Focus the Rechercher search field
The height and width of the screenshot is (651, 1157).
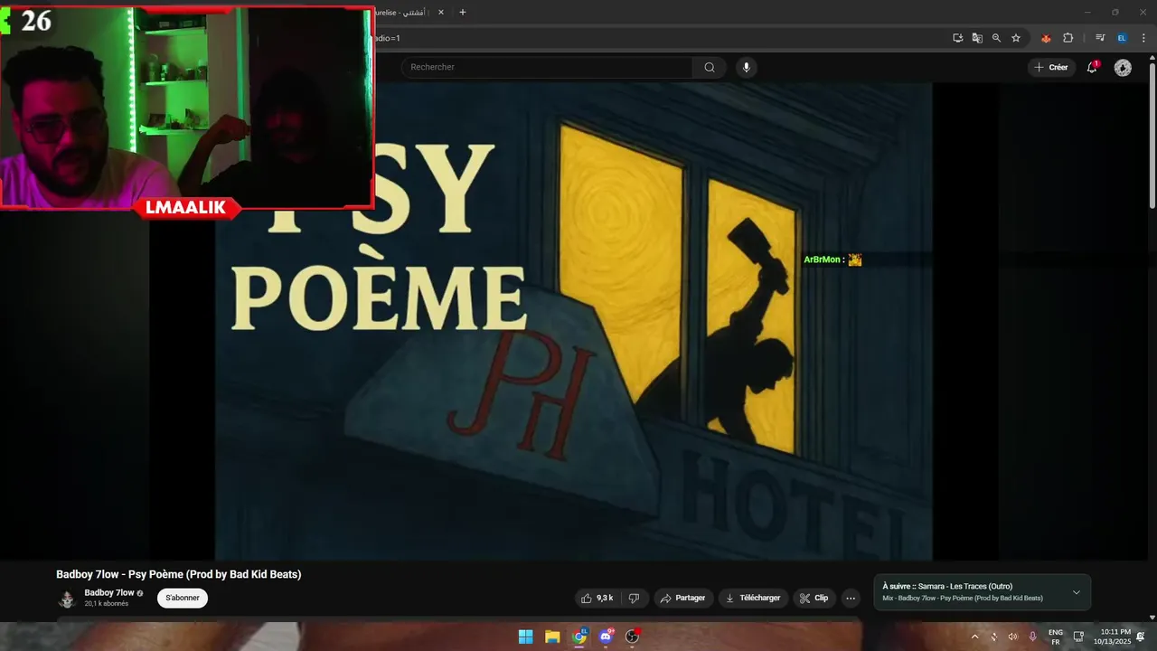547,67
